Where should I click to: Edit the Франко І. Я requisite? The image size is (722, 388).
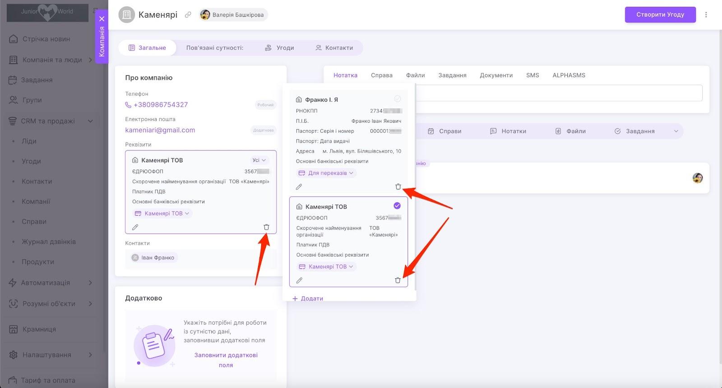pyautogui.click(x=299, y=187)
